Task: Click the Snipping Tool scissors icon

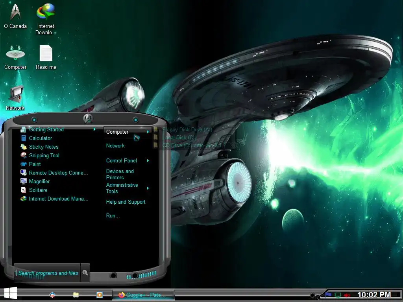Action: (23, 155)
